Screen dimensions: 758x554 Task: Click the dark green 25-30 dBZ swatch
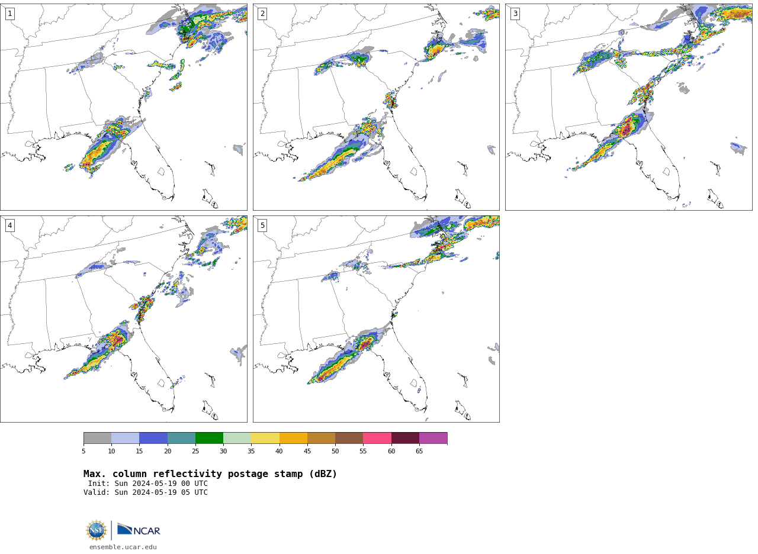click(209, 438)
